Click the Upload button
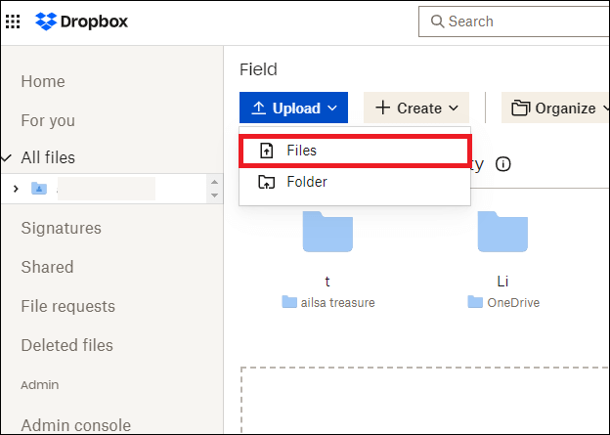 [x=293, y=109]
